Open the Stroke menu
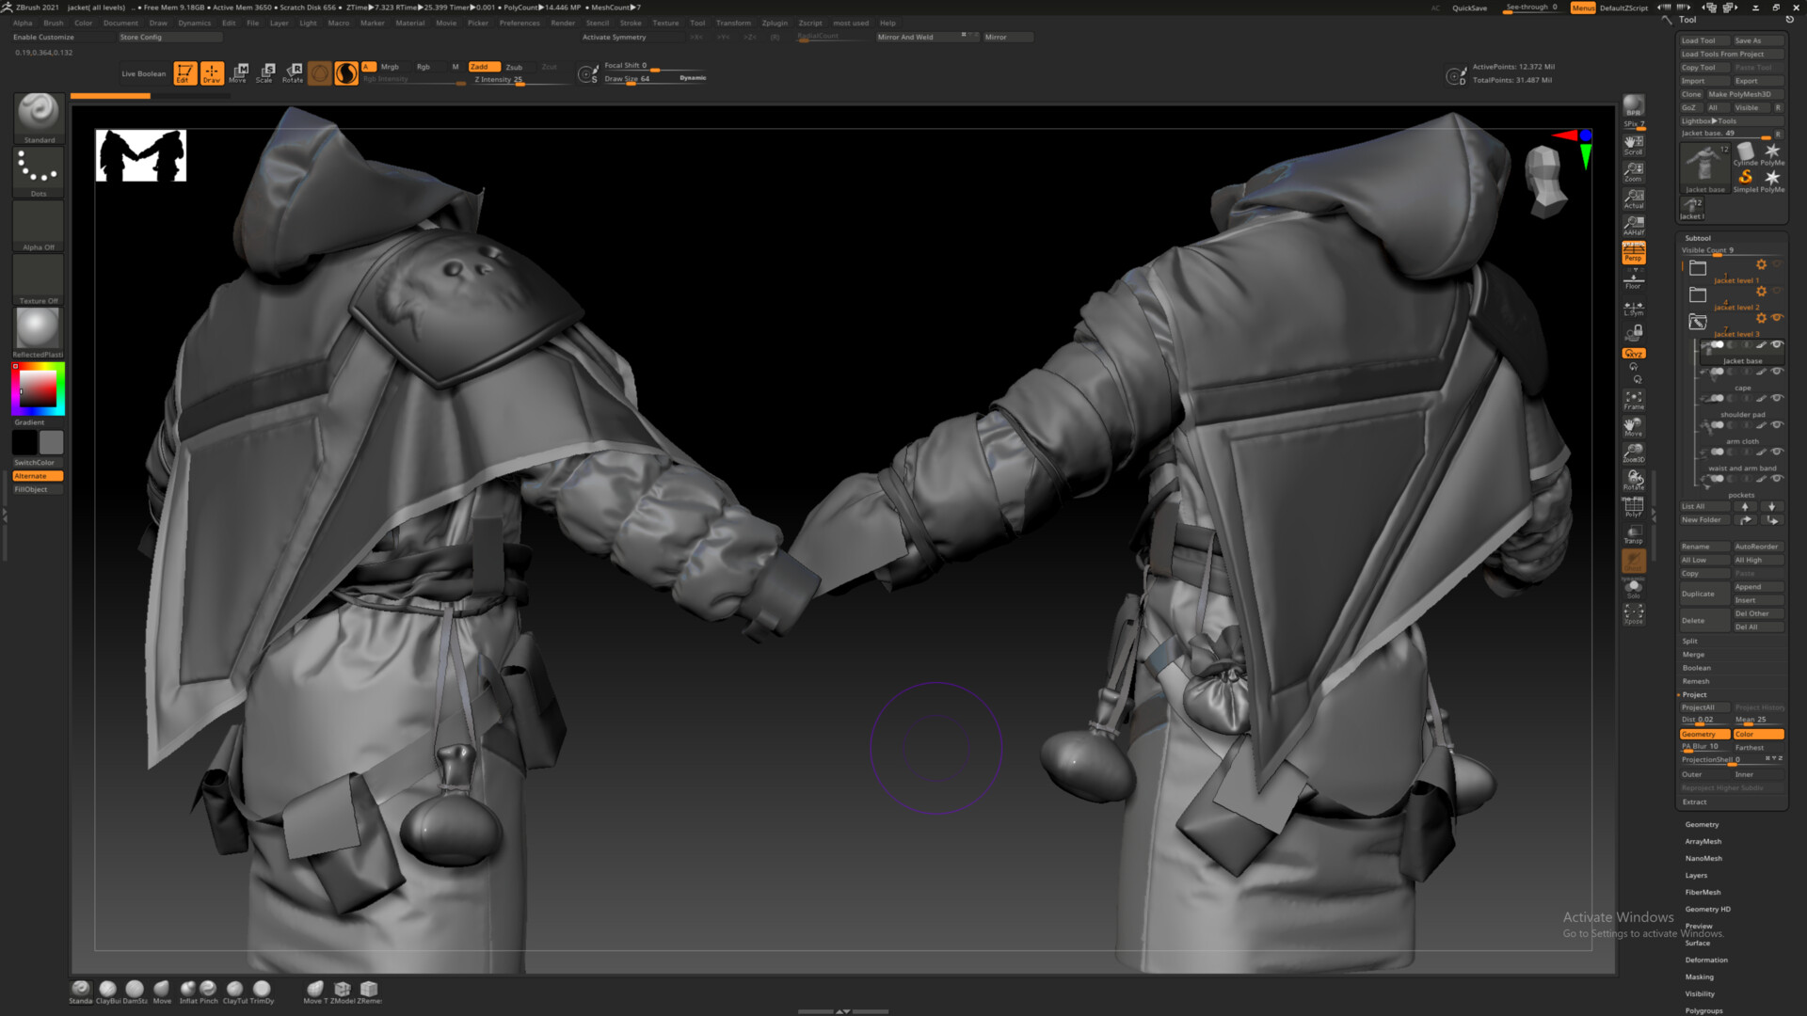The width and height of the screenshot is (1807, 1016). [x=631, y=23]
